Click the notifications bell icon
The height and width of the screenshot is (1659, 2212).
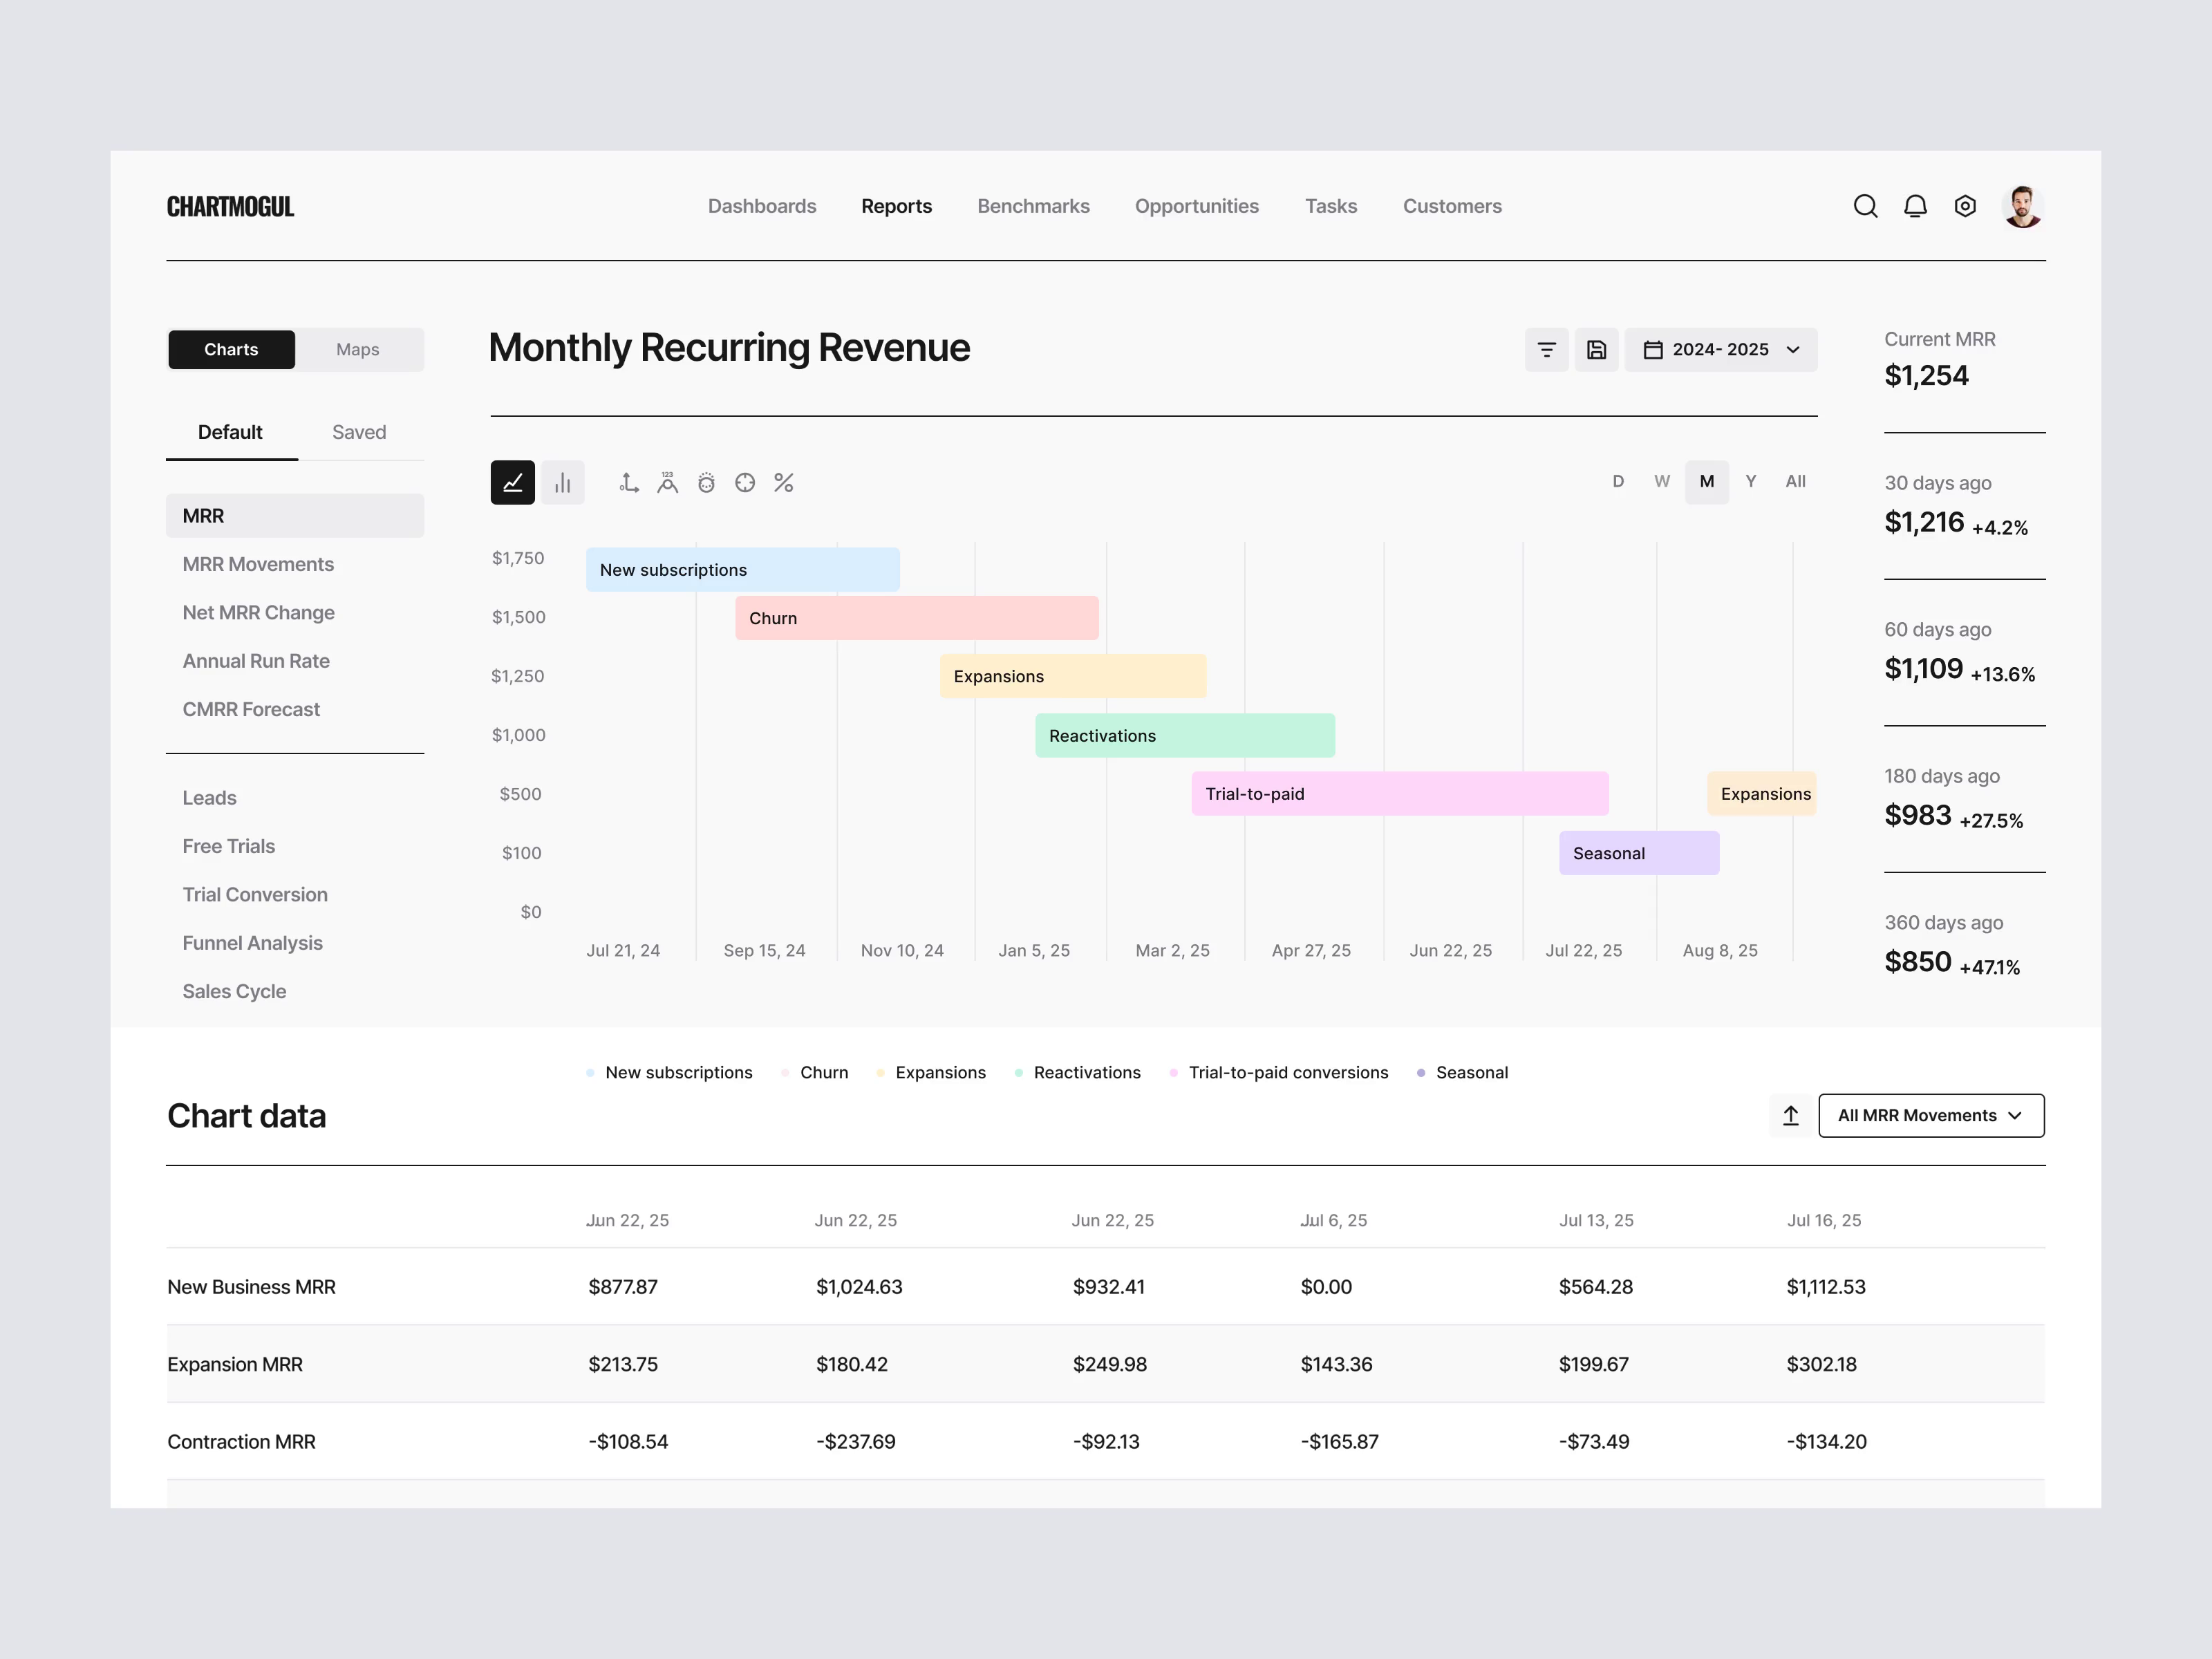[1915, 206]
